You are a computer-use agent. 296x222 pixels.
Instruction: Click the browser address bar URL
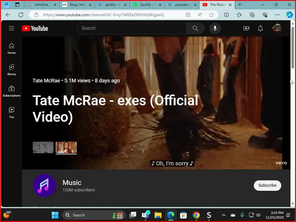[x=103, y=15]
